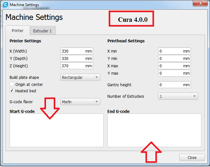
Task: Click the Printhead Settings heading
Action: click(126, 41)
